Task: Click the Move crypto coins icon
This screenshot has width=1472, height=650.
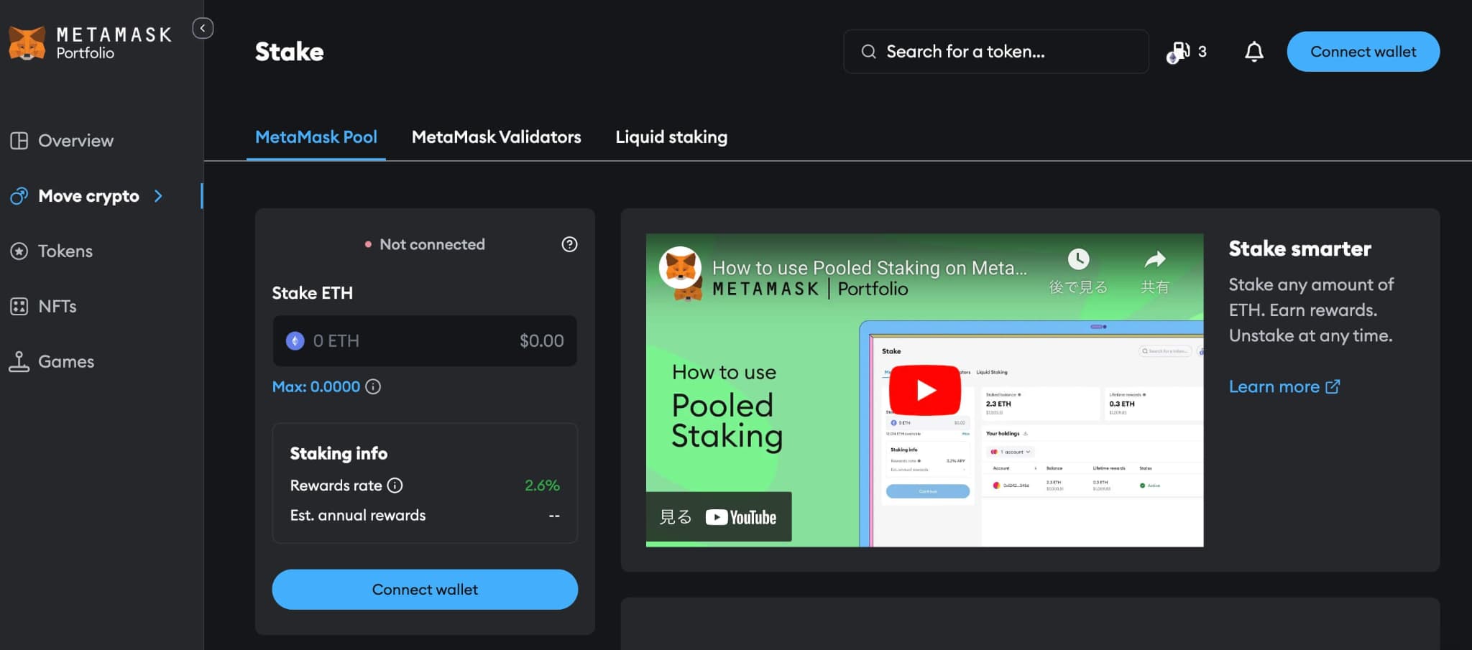Action: pos(19,196)
